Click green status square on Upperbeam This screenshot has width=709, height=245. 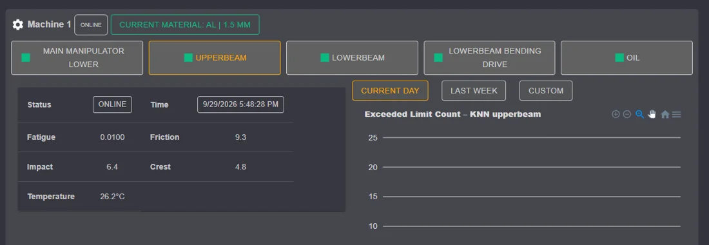click(189, 58)
